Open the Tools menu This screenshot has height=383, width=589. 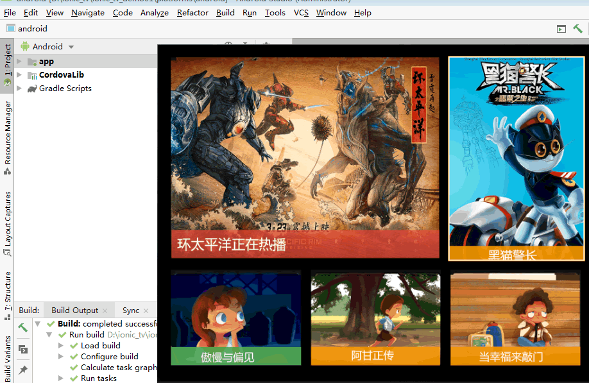point(275,13)
